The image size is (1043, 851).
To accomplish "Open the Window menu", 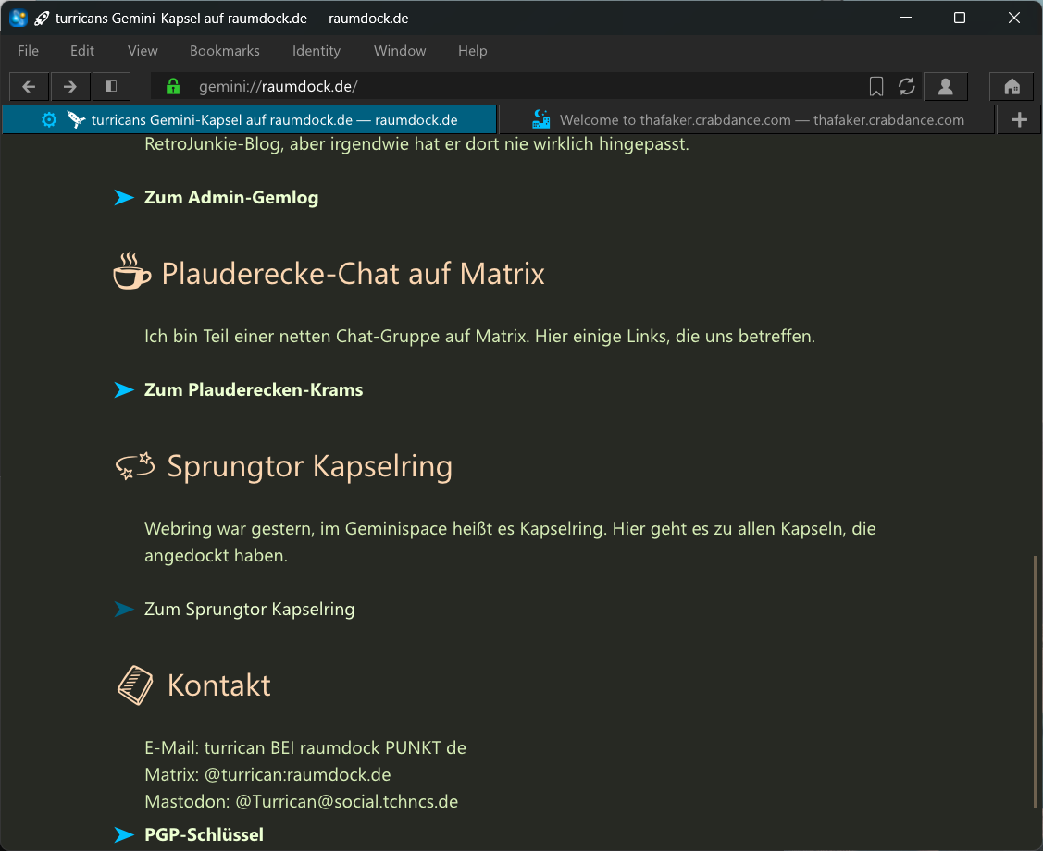I will click(400, 51).
